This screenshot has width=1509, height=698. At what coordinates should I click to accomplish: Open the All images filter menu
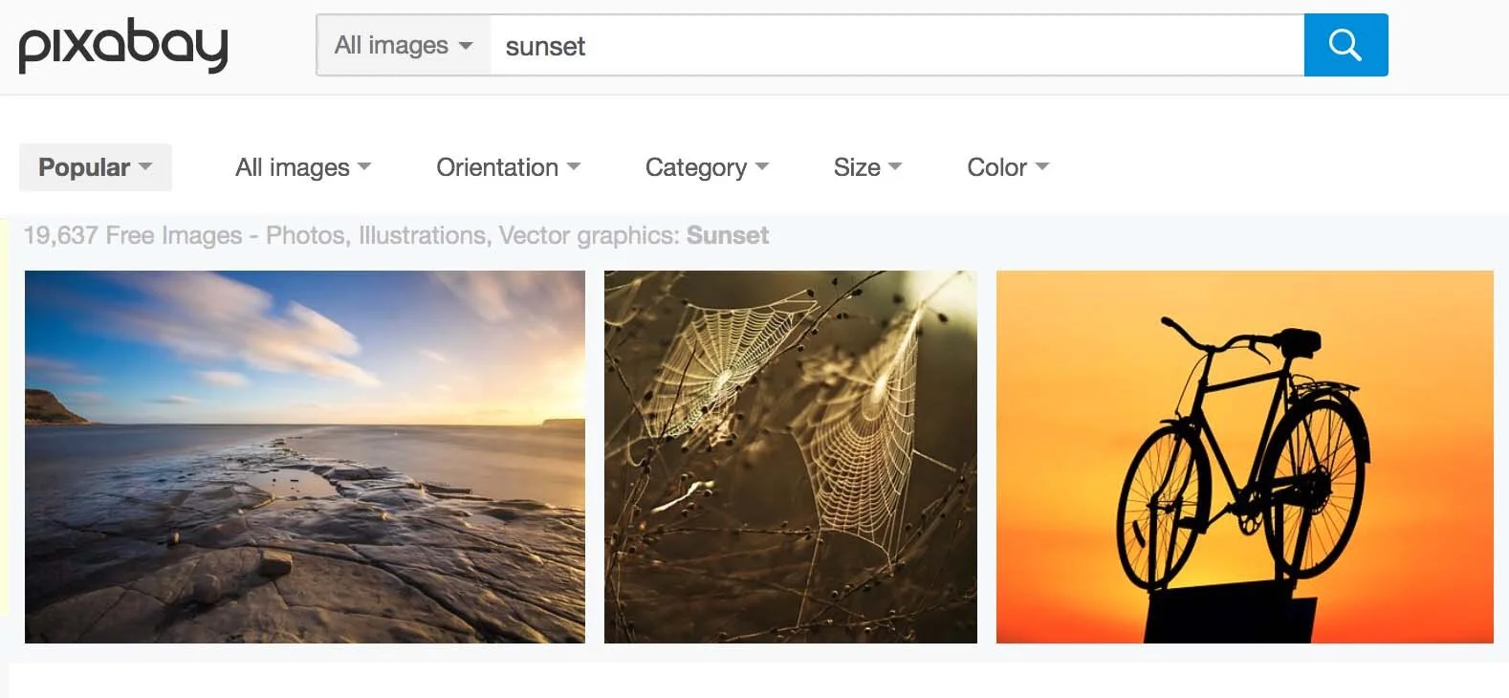[x=303, y=167]
